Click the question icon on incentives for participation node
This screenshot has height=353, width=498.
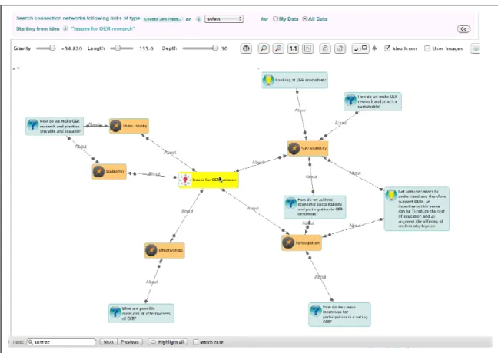coord(316,311)
